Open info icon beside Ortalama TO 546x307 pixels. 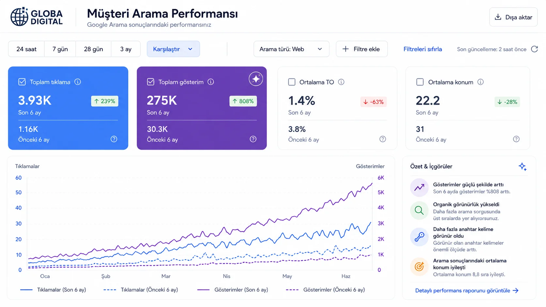coord(341,82)
